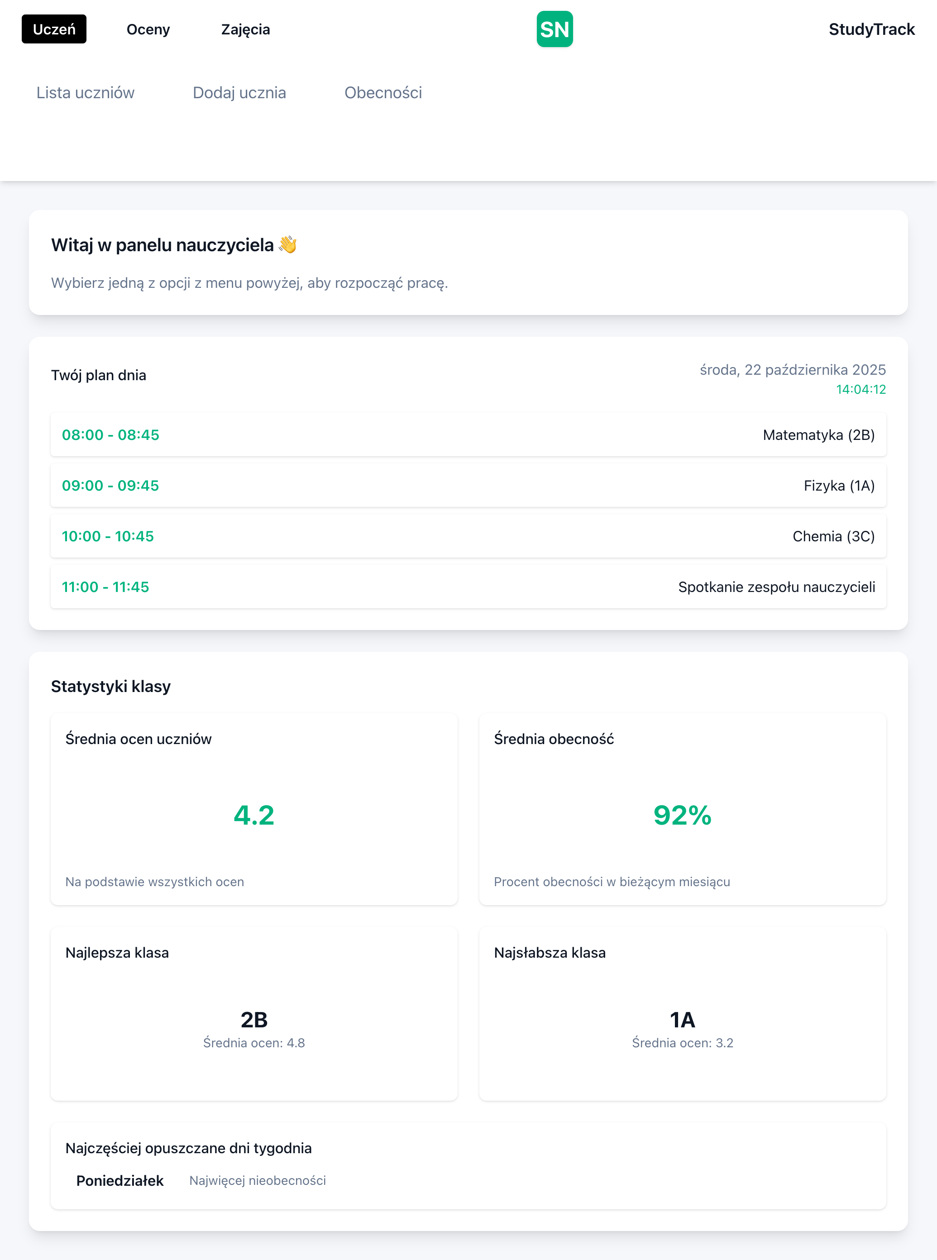Open the Lista uczniów link
937x1260 pixels.
tap(85, 92)
